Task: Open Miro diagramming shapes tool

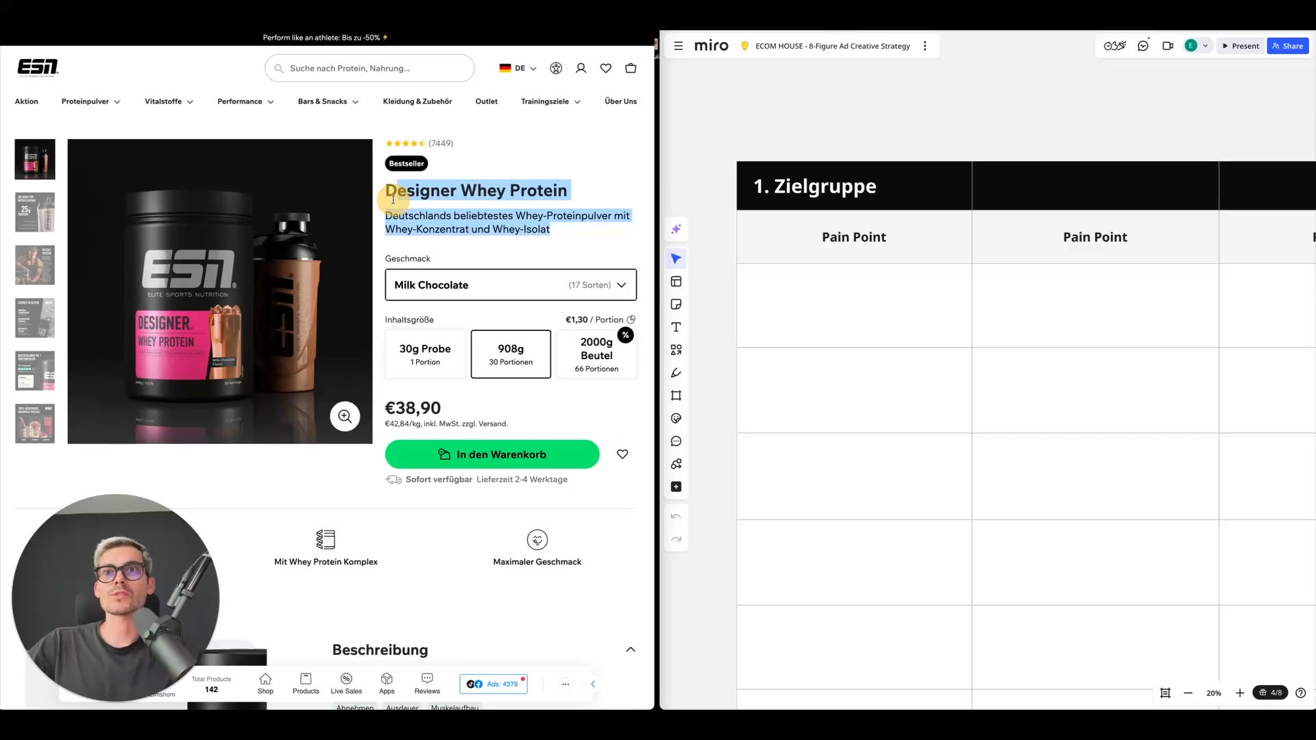Action: coord(676,464)
